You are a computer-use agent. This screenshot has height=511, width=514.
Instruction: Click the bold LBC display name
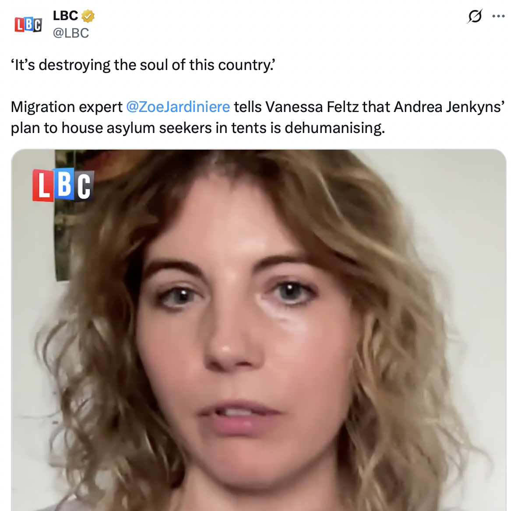click(66, 15)
